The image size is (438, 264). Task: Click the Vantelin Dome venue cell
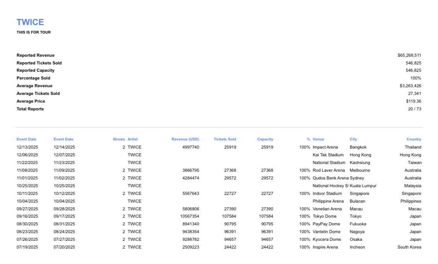327,232
